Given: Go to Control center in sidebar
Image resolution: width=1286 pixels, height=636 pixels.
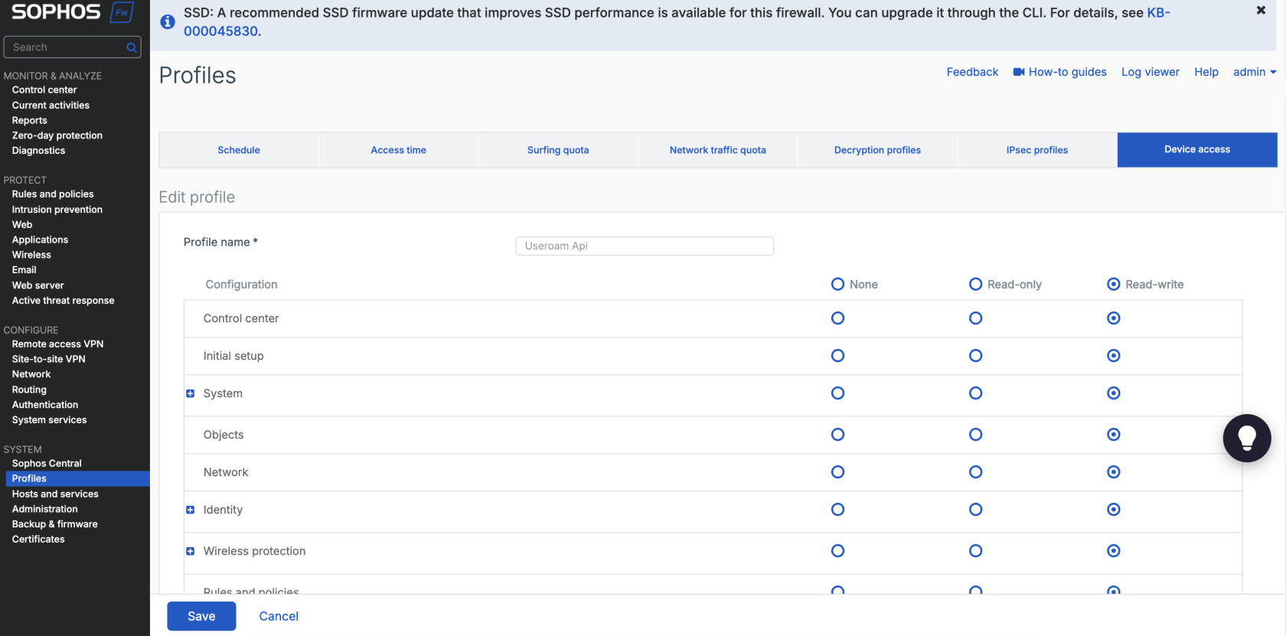Looking at the screenshot, I should coord(44,90).
